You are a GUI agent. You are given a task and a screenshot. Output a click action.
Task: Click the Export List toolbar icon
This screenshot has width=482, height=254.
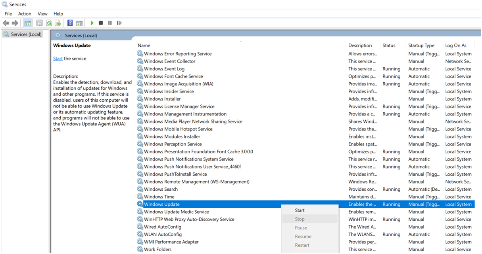[x=58, y=23]
